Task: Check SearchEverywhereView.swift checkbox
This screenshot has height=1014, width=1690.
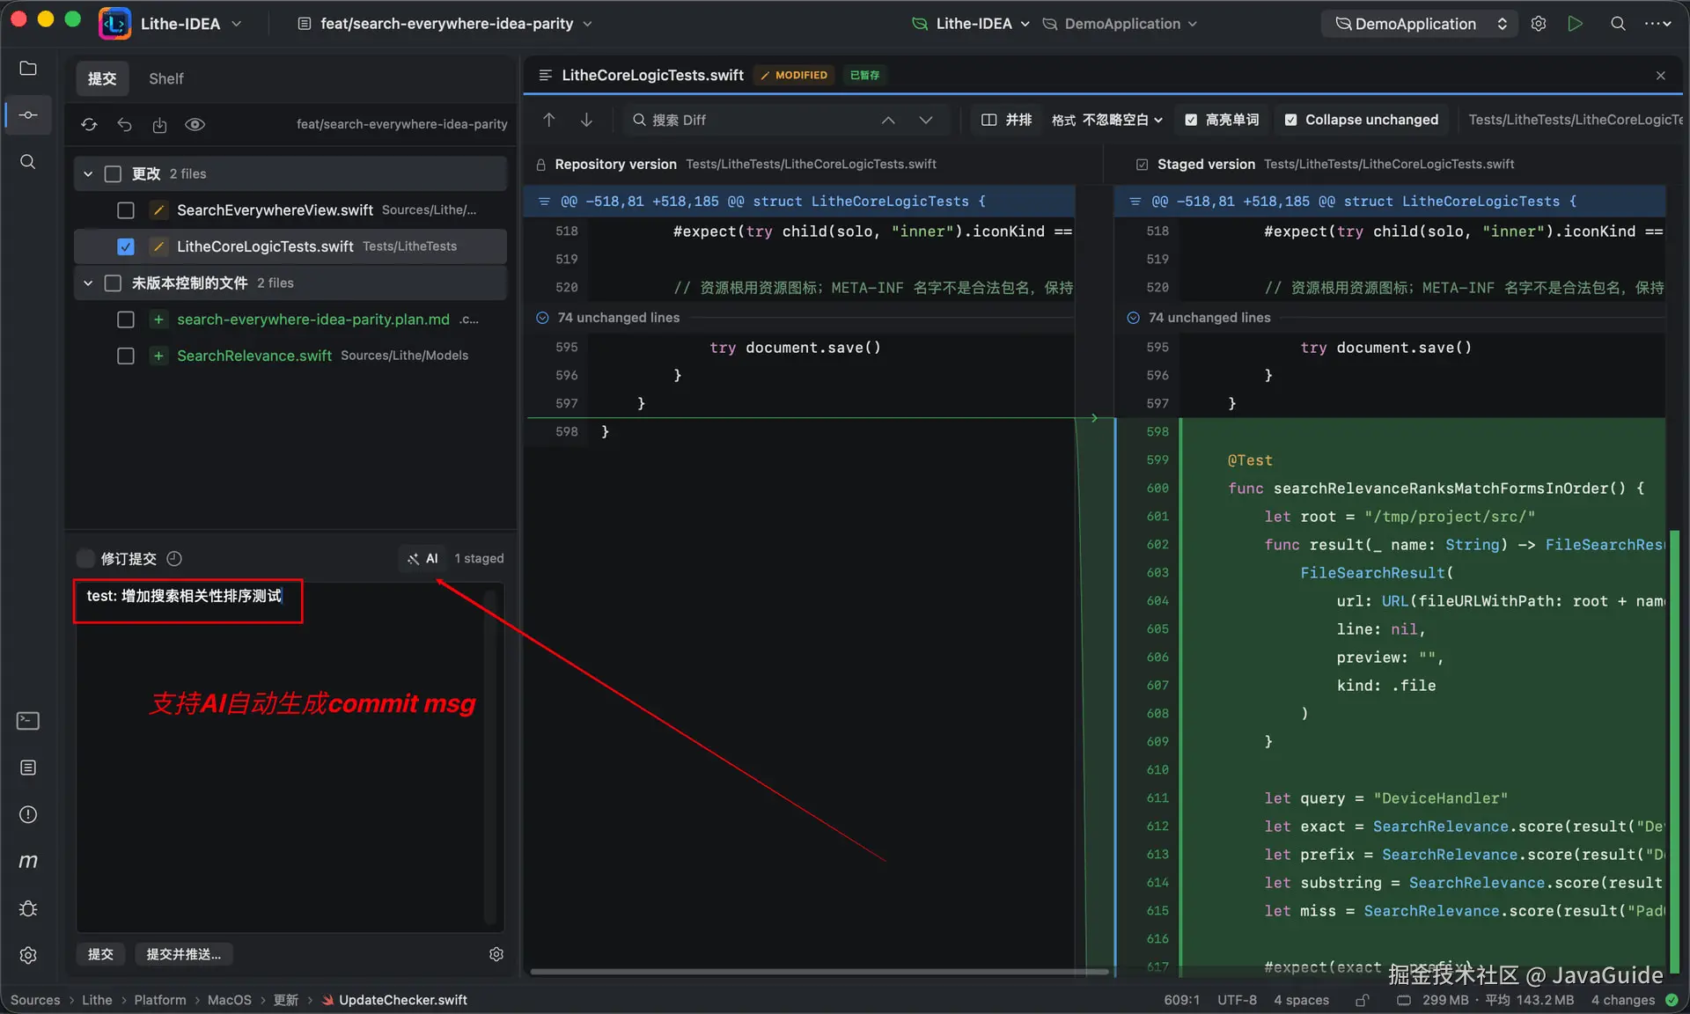Action: click(126, 209)
